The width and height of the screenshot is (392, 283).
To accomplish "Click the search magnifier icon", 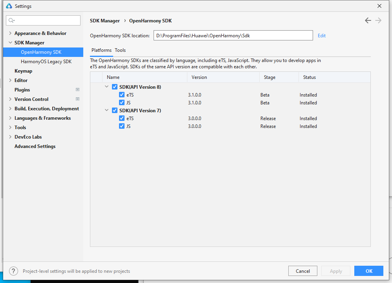I will tap(11, 20).
